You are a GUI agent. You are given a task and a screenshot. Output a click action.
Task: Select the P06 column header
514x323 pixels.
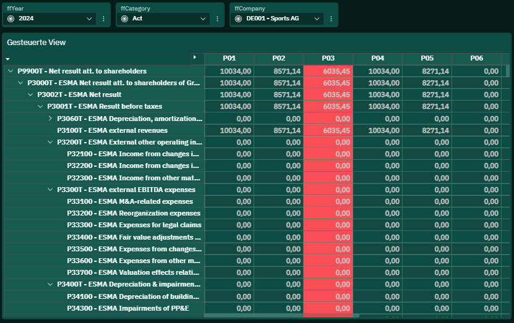click(477, 59)
